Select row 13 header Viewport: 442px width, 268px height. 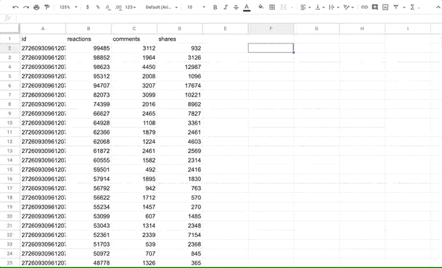click(x=10, y=151)
